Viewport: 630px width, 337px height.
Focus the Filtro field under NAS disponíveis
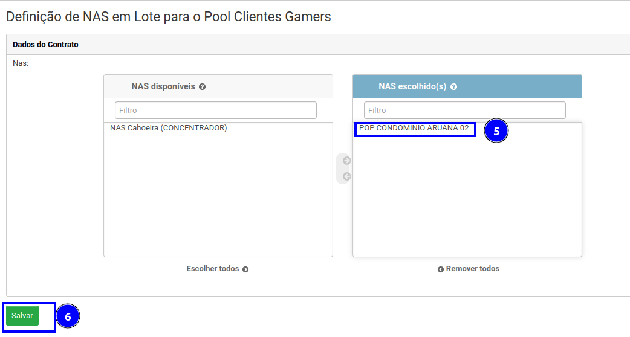click(215, 111)
